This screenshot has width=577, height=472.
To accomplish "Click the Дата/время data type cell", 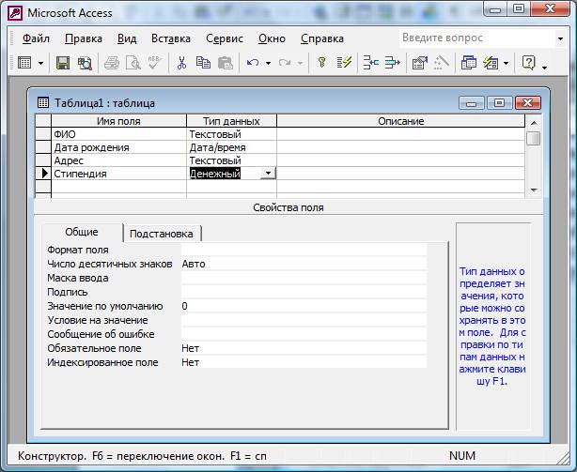I will click(231, 147).
